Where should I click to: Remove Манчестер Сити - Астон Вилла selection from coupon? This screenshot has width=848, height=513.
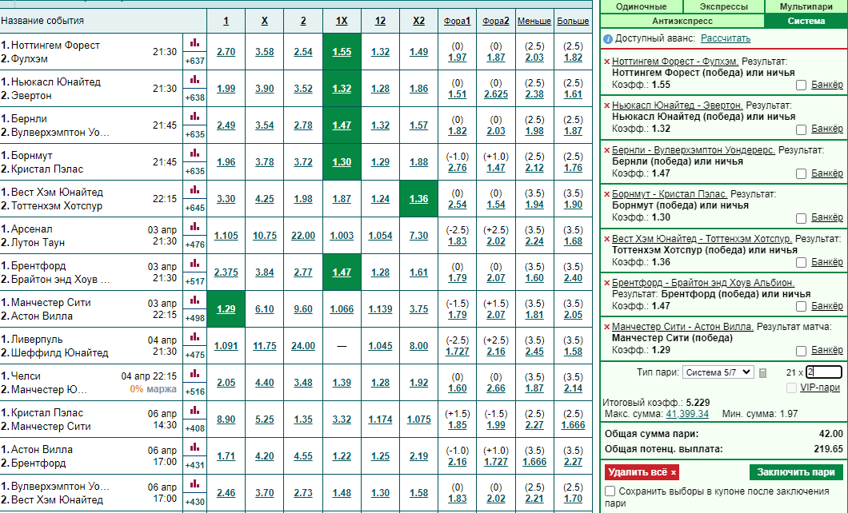(x=606, y=327)
